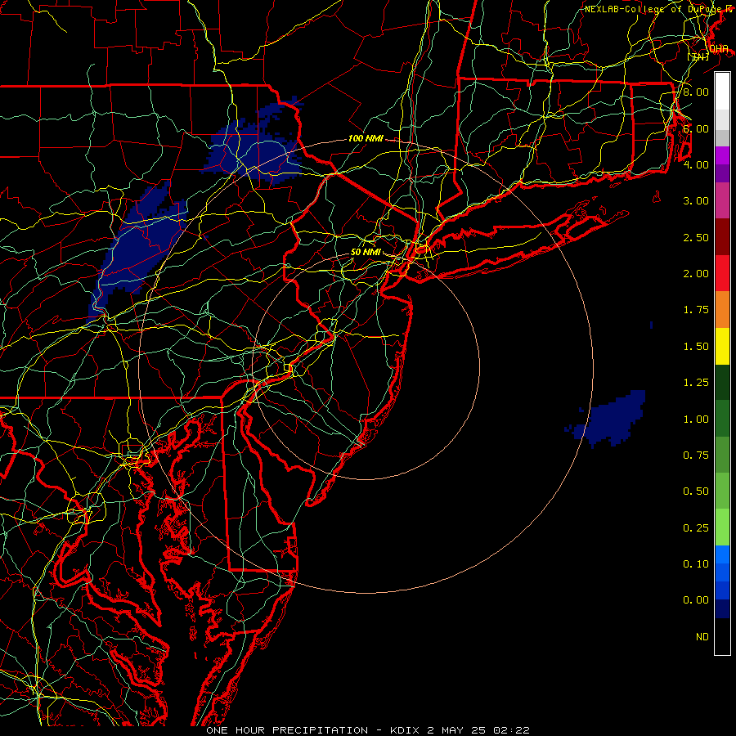This screenshot has height=736, width=736.
Task: Click the "50 NMI" range ring label
Action: coord(366,252)
